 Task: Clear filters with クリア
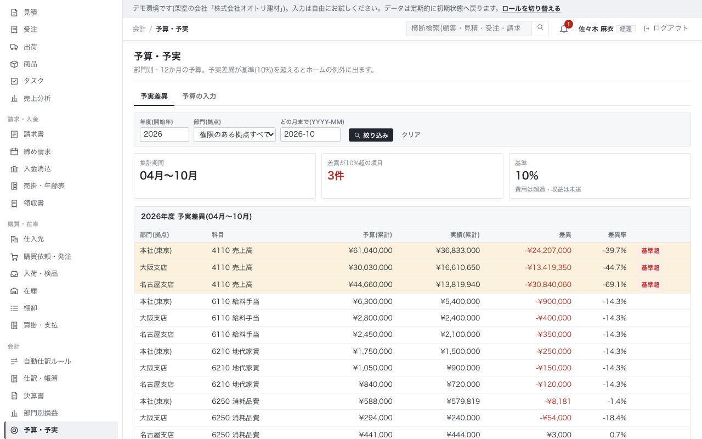(x=411, y=135)
